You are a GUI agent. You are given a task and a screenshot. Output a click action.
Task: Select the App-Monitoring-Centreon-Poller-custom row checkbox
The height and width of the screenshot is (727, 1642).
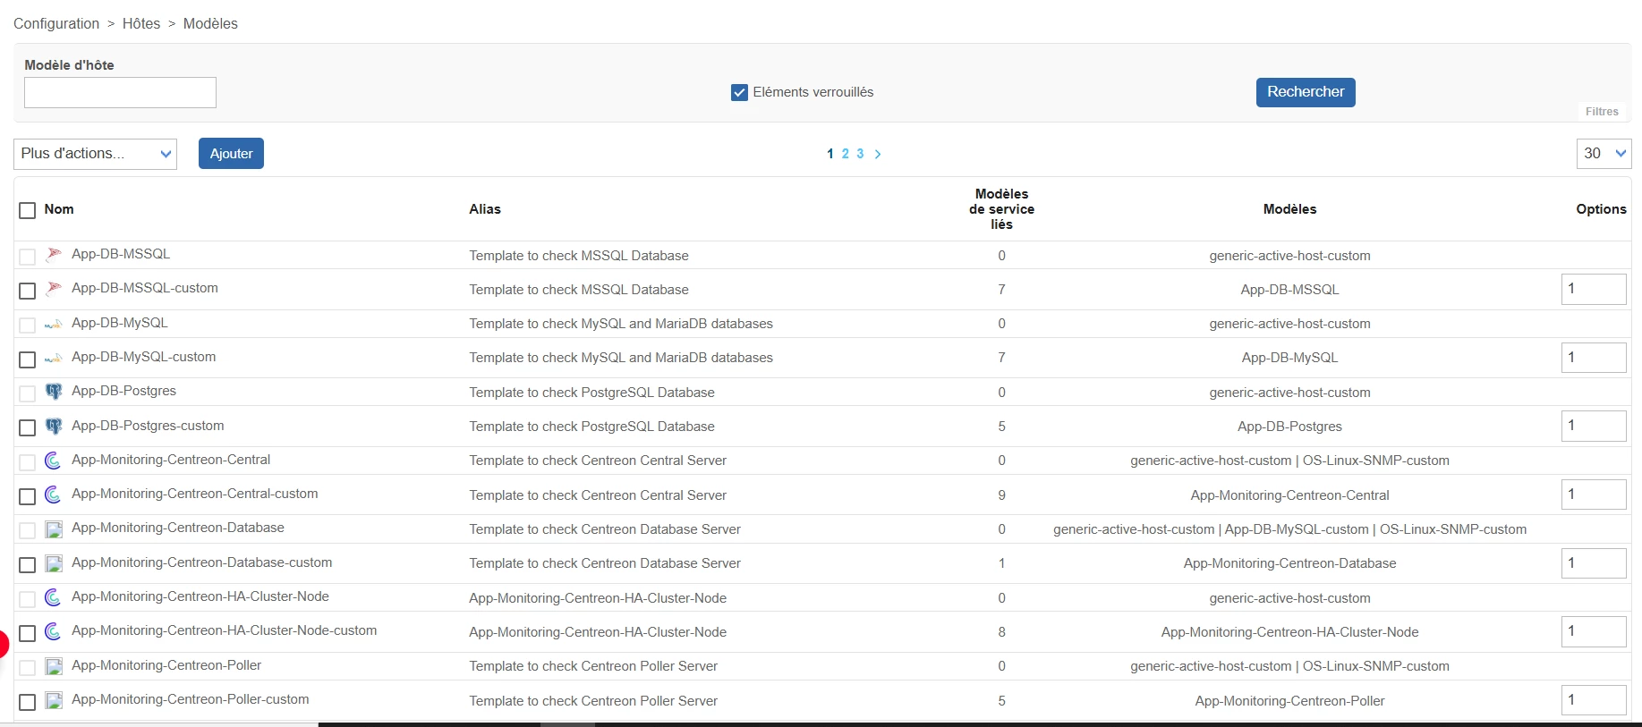click(x=28, y=702)
